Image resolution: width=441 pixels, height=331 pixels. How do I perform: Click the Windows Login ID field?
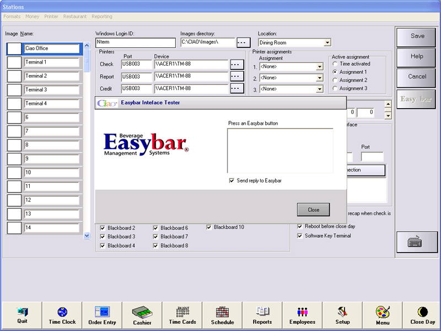click(x=135, y=42)
